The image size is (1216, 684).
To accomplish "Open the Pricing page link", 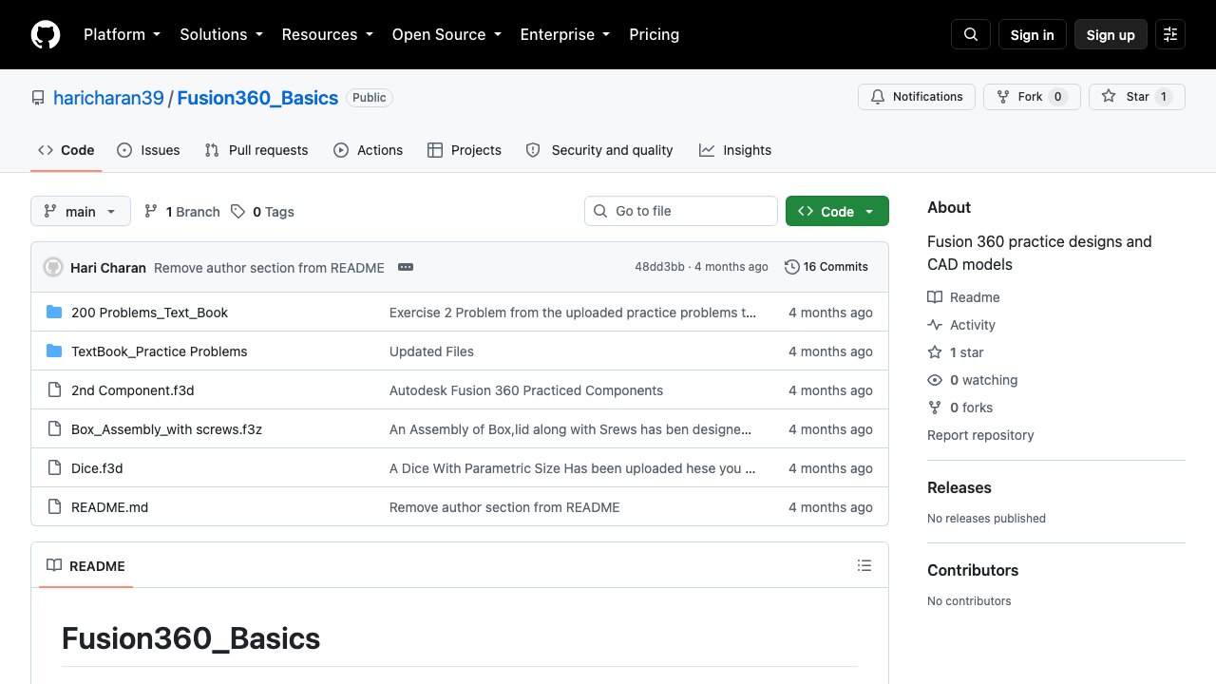I will coord(654,34).
